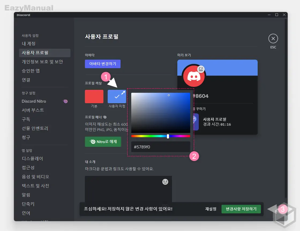Open the 연결 settings section
Viewport: 300px width, 231px height.
point(26,80)
